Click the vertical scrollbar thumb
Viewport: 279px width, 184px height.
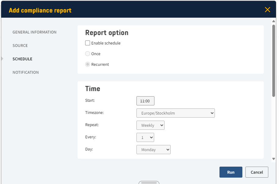(x=274, y=61)
